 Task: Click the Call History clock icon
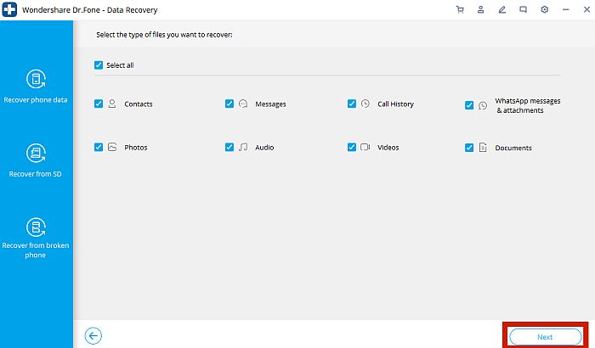pos(365,104)
